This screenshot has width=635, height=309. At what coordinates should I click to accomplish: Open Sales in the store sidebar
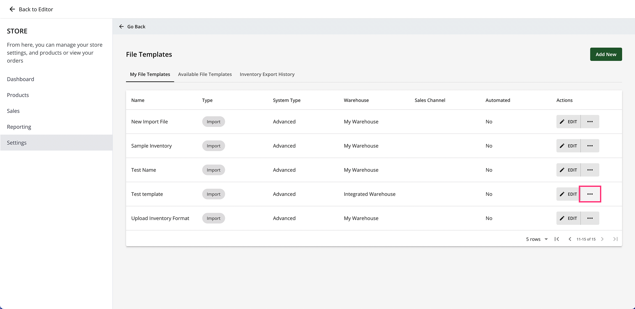pos(56,111)
